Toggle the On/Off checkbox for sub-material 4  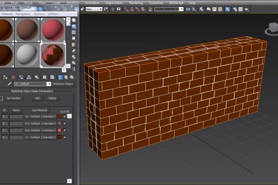64,137
